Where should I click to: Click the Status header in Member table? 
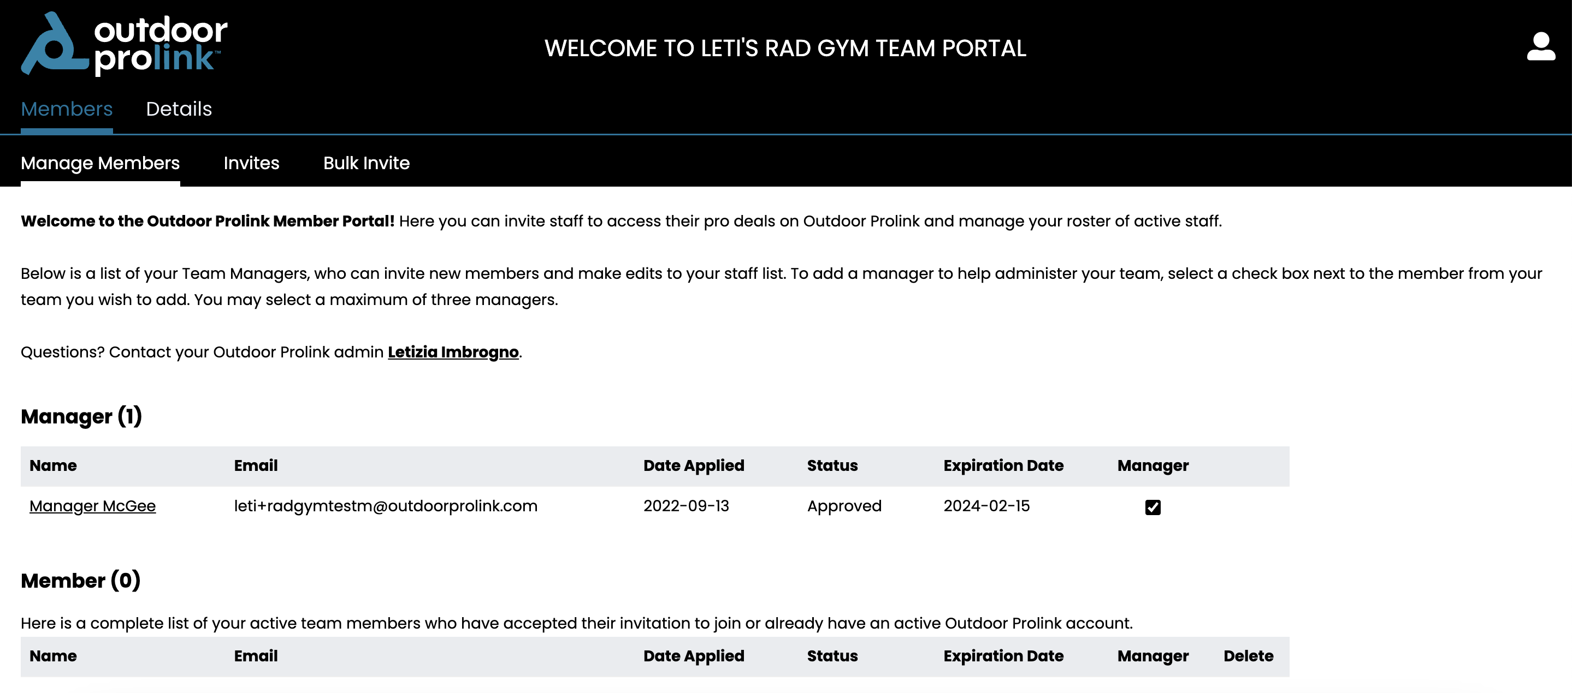tap(832, 656)
